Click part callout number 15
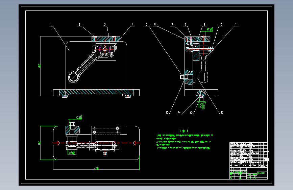Screen dimensions: 293x190 (x=167, y=112)
